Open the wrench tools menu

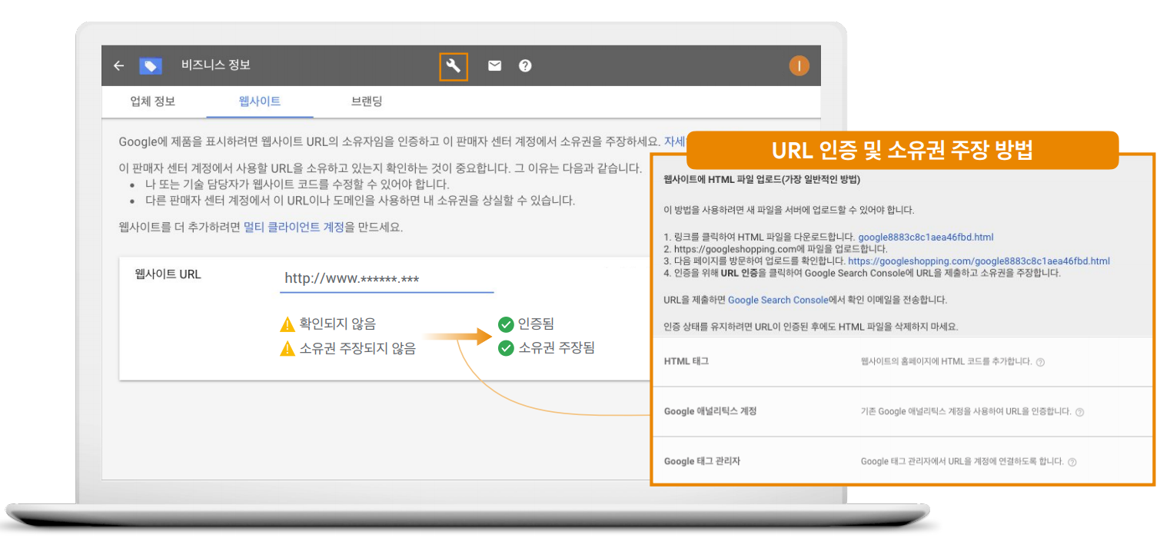tap(454, 66)
